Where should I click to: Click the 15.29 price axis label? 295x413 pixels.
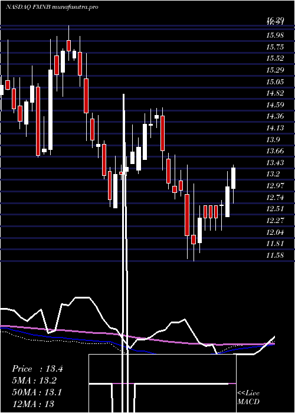[275, 70]
